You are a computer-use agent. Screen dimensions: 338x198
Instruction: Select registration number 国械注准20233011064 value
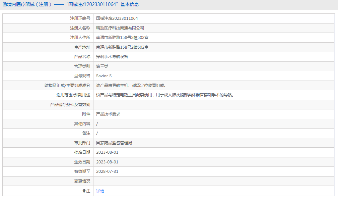pyautogui.click(x=117, y=18)
